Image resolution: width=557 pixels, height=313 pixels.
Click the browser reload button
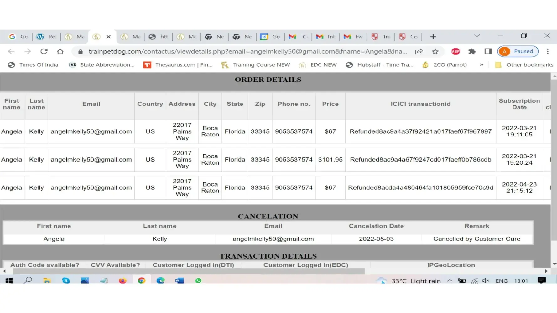pyautogui.click(x=44, y=51)
